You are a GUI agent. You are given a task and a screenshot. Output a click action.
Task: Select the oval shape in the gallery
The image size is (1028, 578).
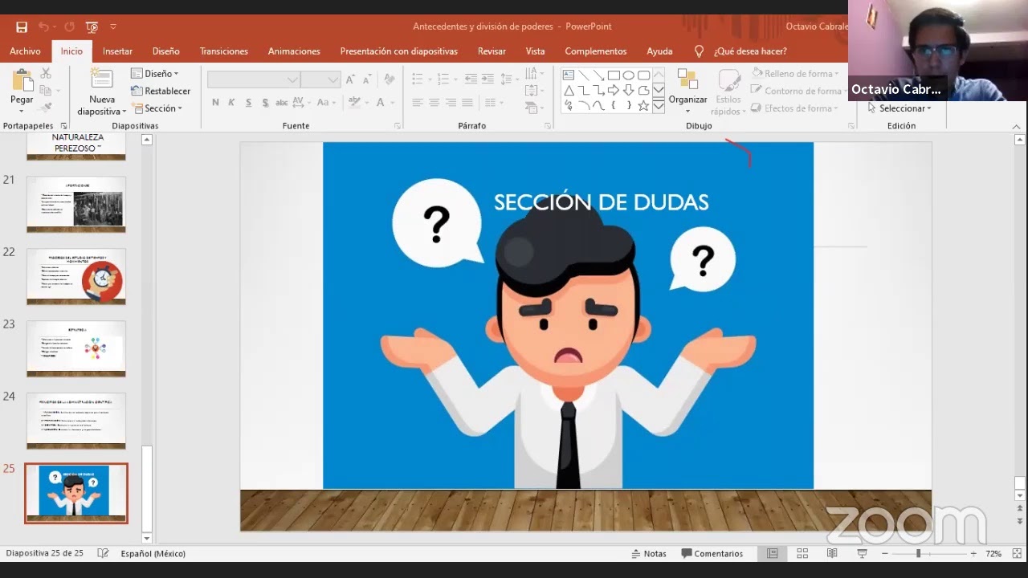click(x=629, y=75)
